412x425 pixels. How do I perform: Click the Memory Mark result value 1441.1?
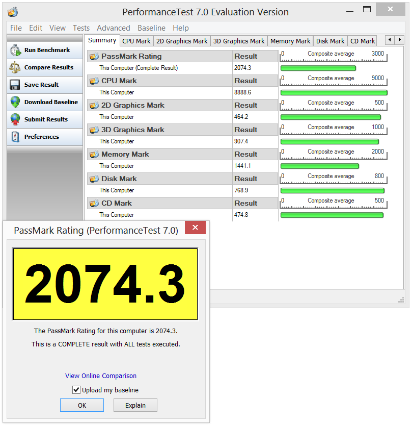(x=242, y=166)
